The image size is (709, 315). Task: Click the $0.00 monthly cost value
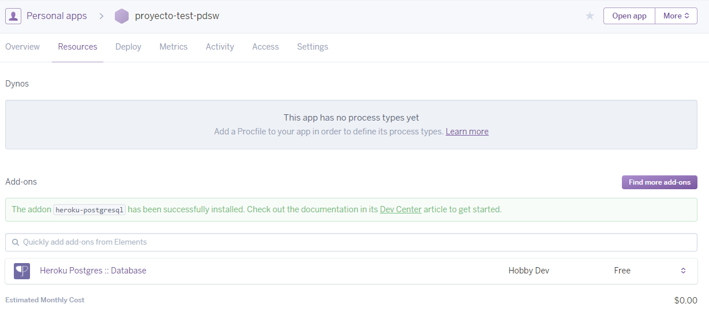tap(685, 301)
